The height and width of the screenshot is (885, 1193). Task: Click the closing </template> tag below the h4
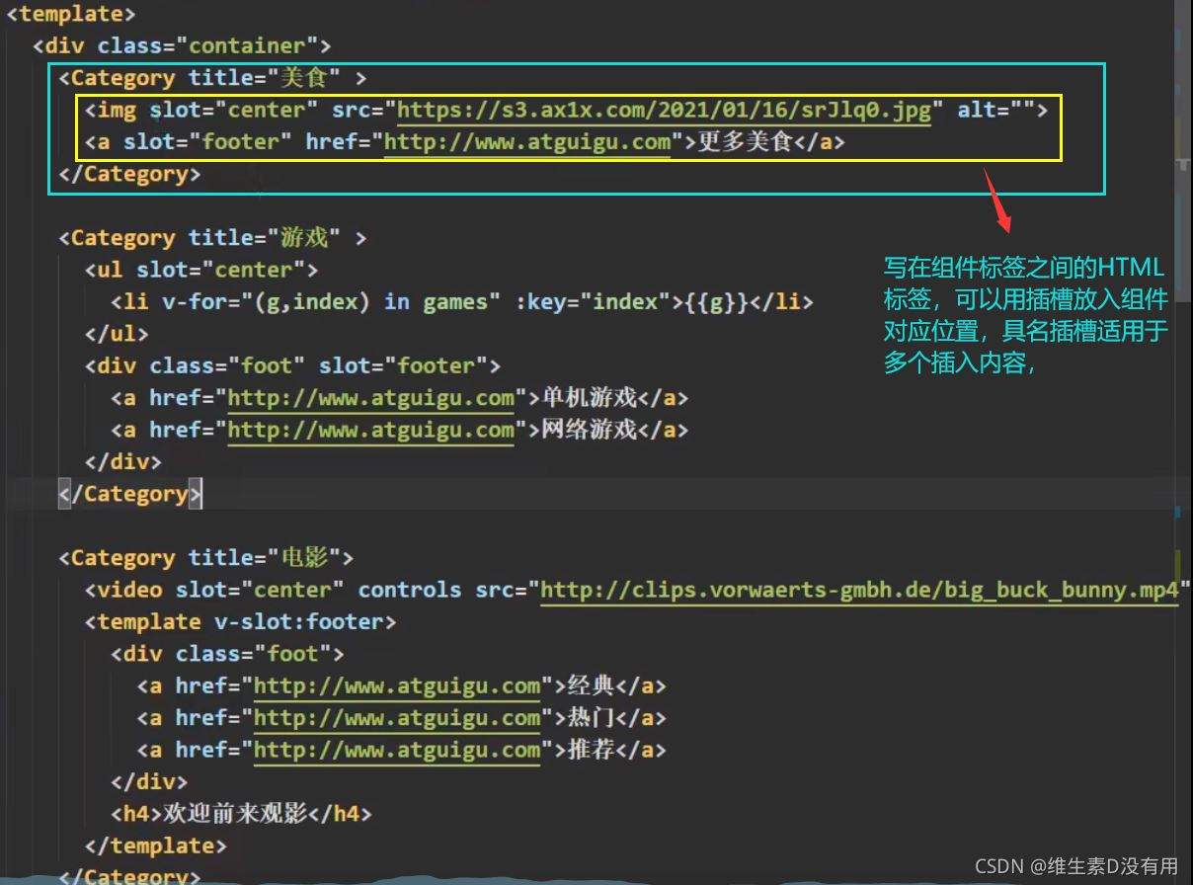156,845
